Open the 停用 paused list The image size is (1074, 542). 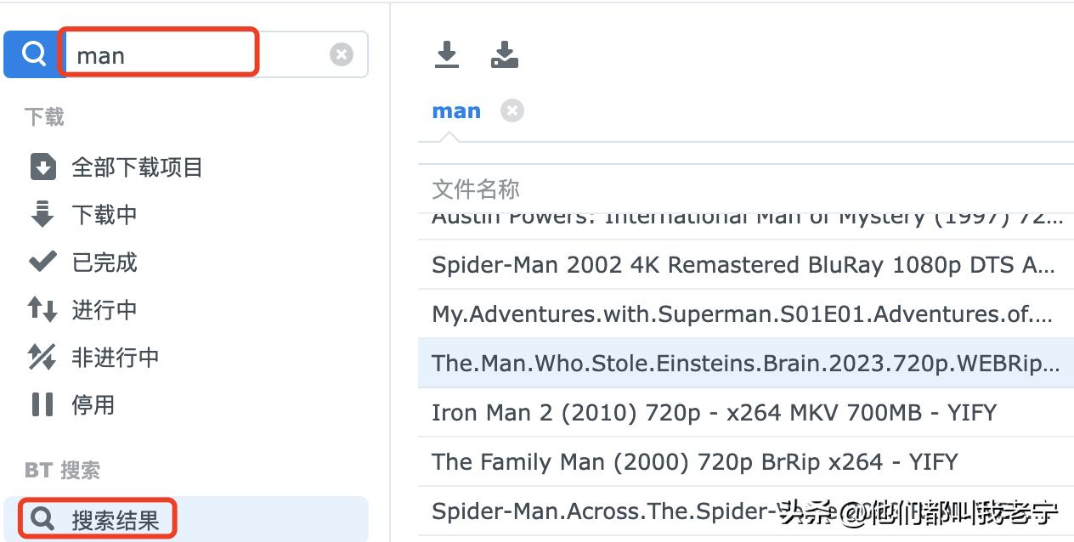click(x=93, y=405)
